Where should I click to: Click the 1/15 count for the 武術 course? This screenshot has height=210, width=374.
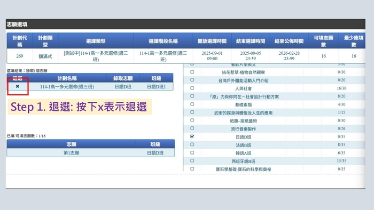tap(341, 112)
